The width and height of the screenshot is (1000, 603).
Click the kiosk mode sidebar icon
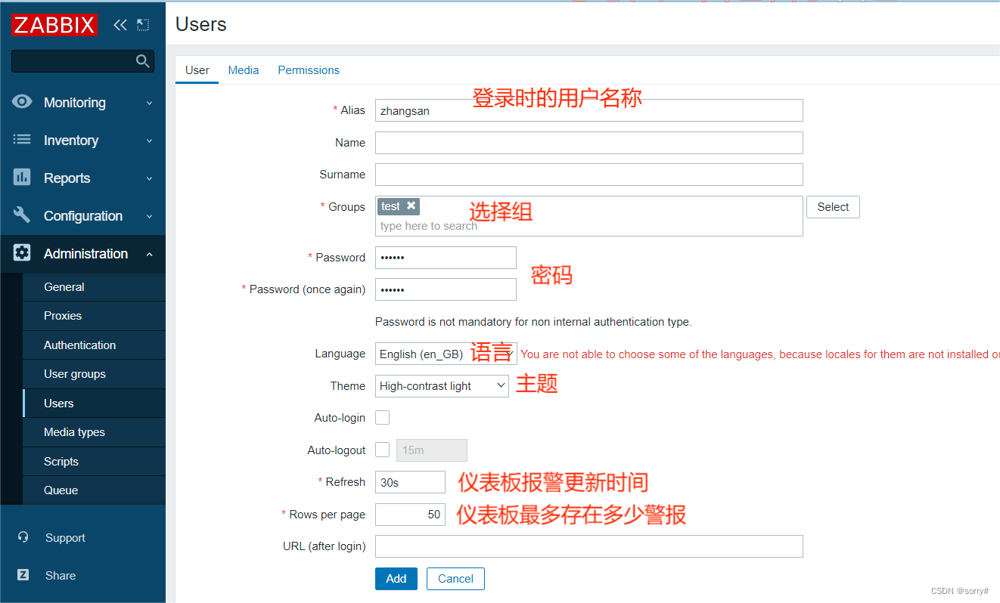(x=143, y=25)
